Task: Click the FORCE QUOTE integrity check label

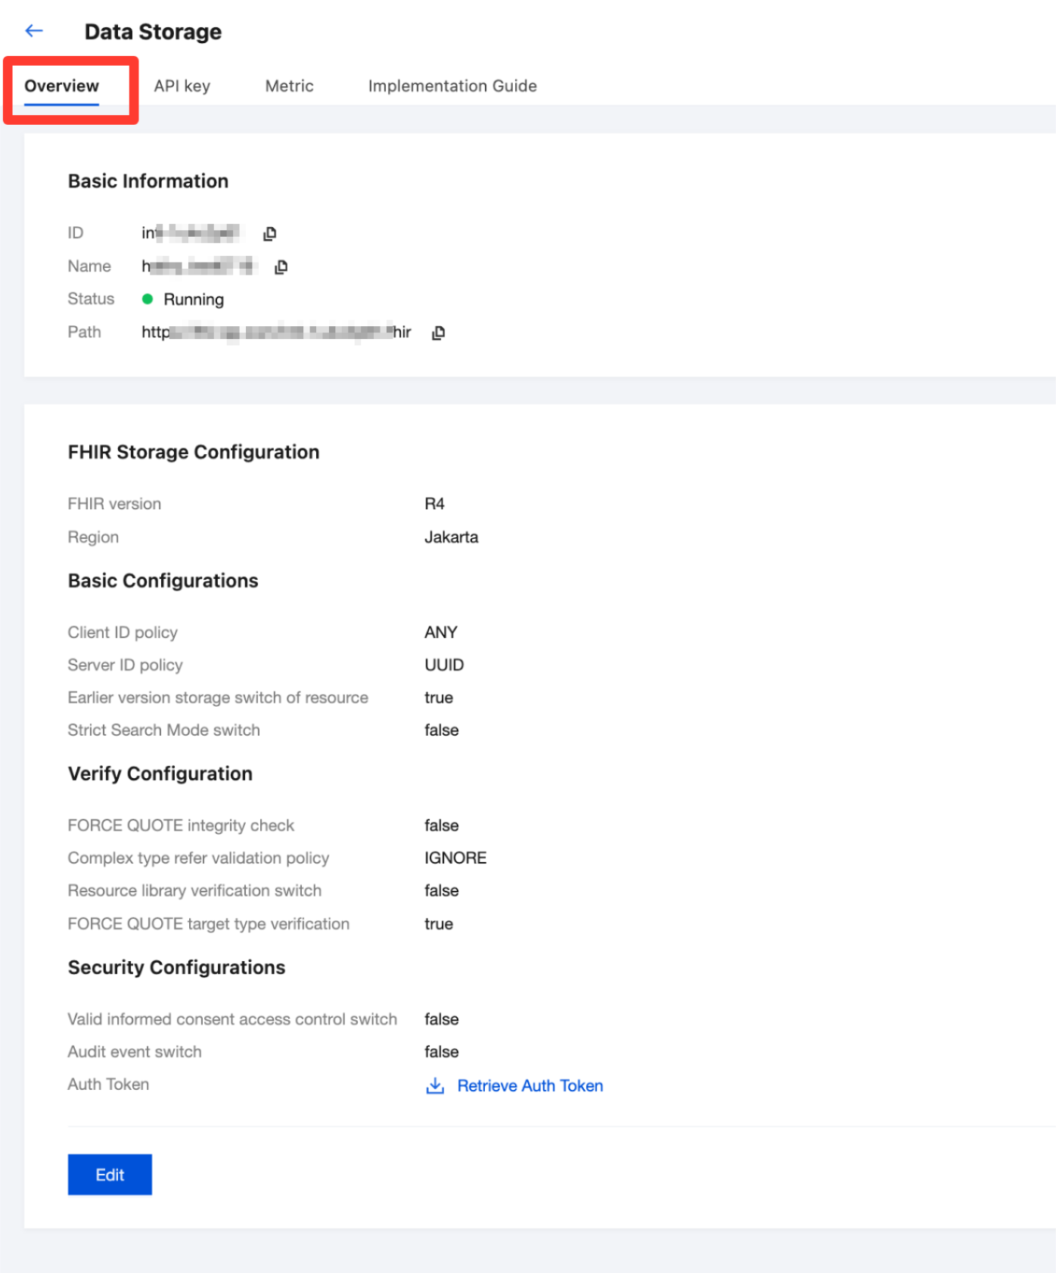Action: pos(181,826)
